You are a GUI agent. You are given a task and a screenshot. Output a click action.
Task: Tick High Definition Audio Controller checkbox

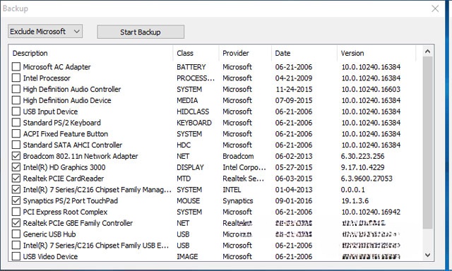[x=16, y=89]
